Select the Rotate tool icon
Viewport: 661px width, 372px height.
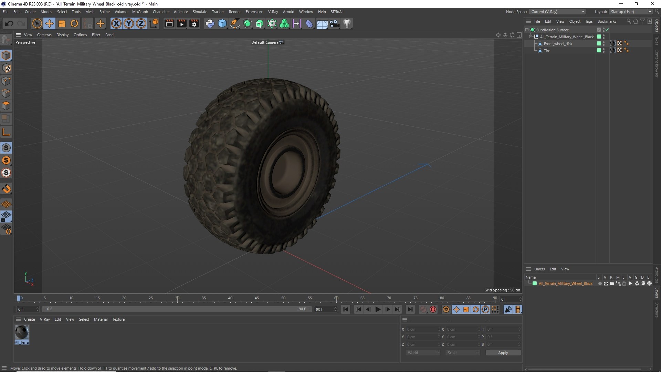(74, 24)
